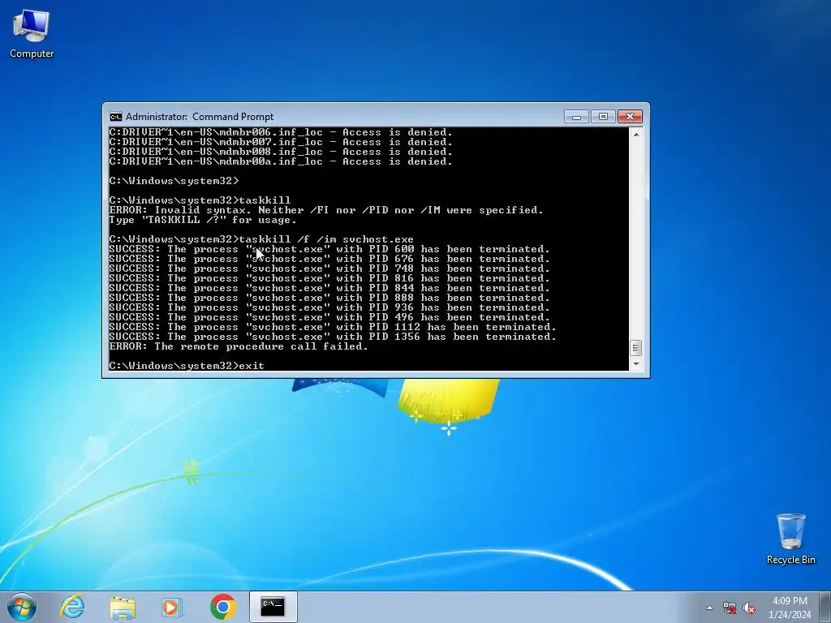Select the Command Prompt taskbar button

coord(273,607)
